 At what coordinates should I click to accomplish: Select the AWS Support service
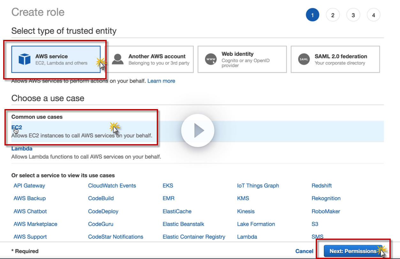(x=30, y=237)
